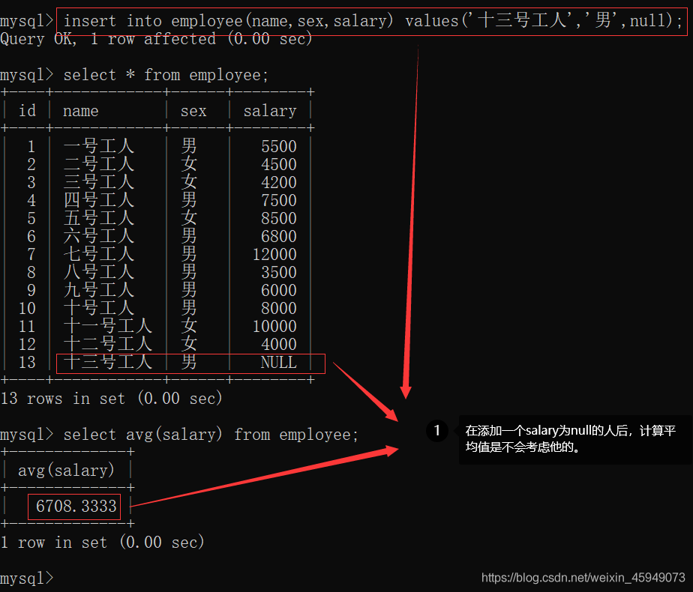Click the id cell 13 in the table
The image size is (693, 592).
click(x=28, y=363)
